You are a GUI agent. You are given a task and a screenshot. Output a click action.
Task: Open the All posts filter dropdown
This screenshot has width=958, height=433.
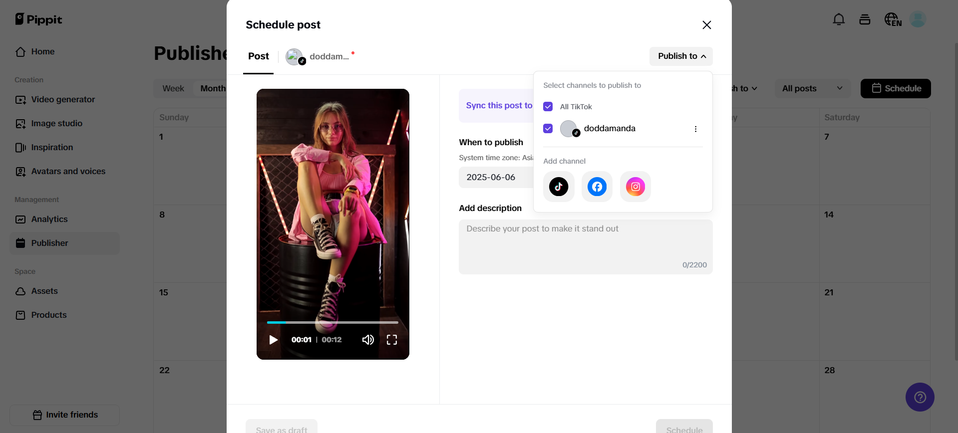coord(812,88)
